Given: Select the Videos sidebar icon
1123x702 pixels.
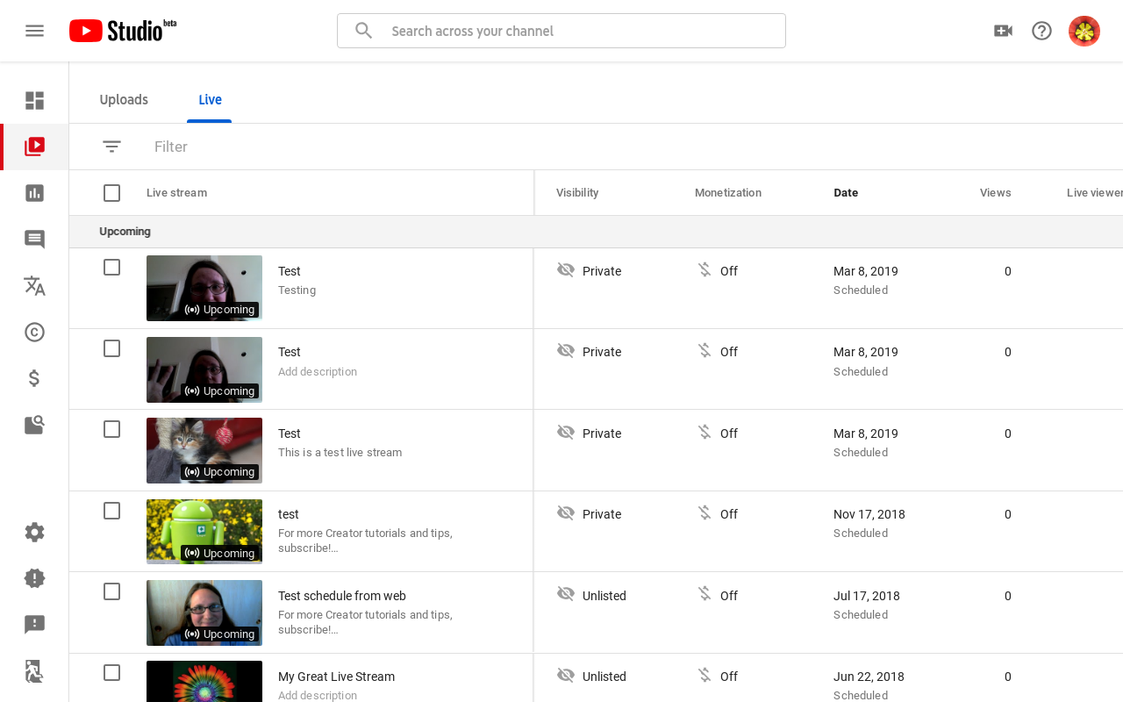Looking at the screenshot, I should tap(35, 147).
